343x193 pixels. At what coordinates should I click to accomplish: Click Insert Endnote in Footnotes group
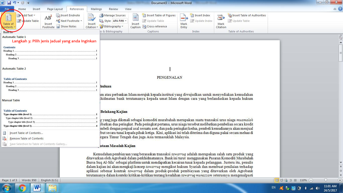(68, 15)
